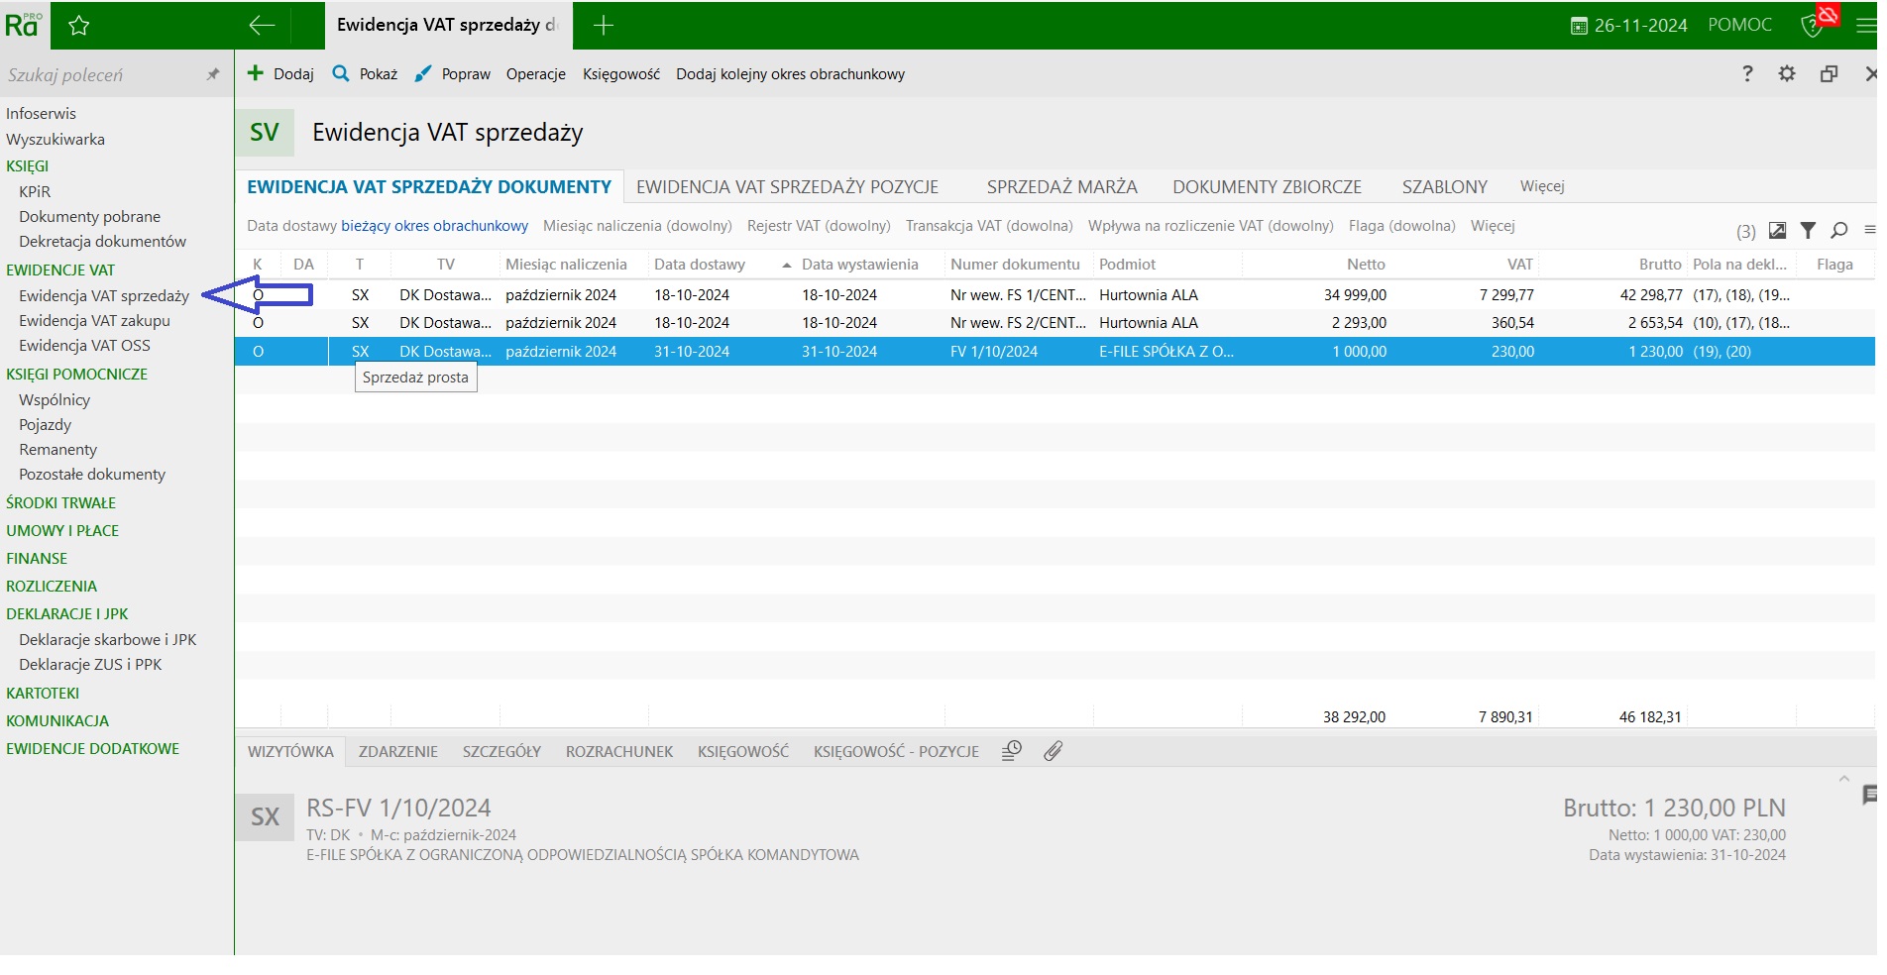The width and height of the screenshot is (1887, 975).
Task: Open the Szablony tab
Action: [1444, 186]
